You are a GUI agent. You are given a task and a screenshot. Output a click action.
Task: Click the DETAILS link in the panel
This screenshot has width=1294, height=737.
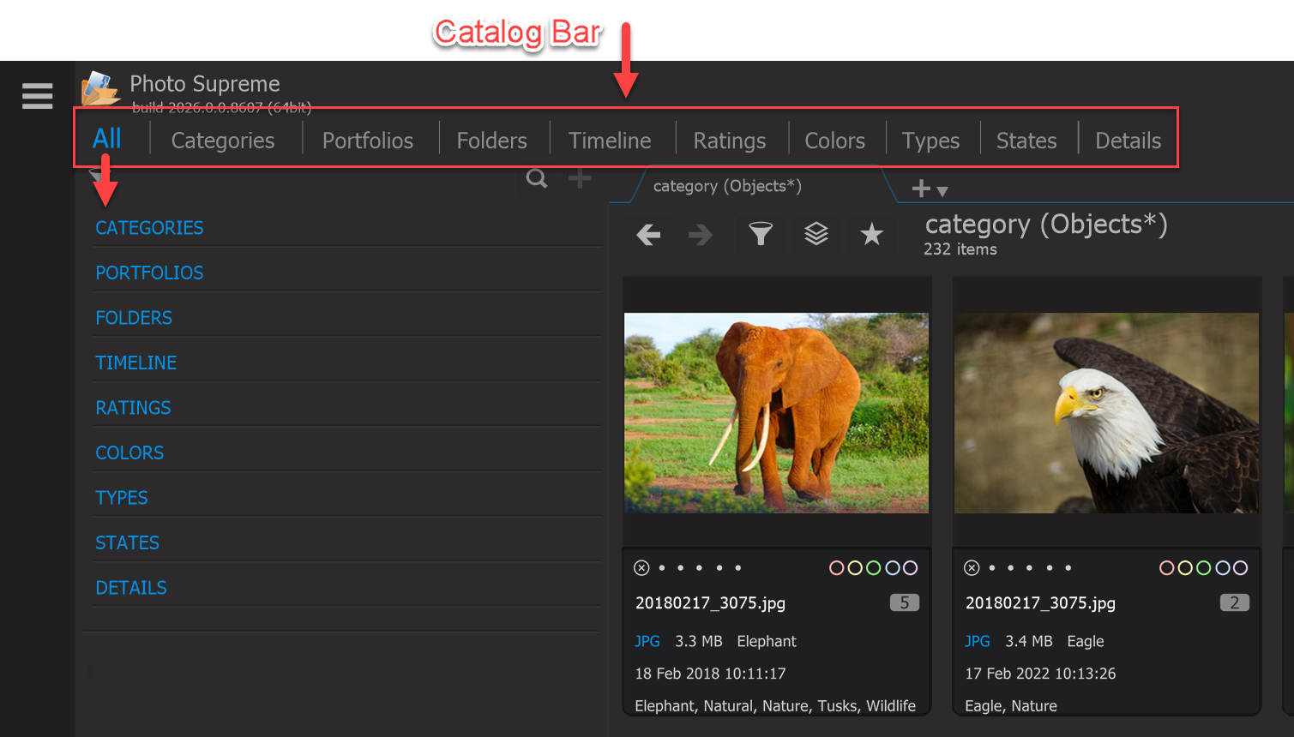[x=131, y=588]
